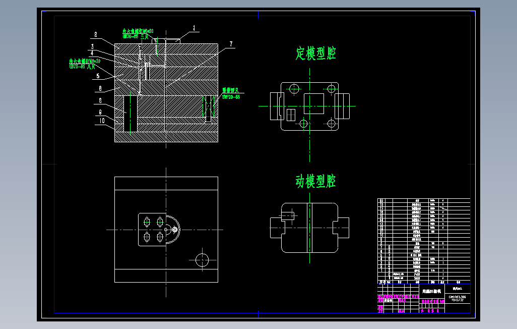Pick the lone circle in the lower-right of the plan view
517x329 pixels.
(x=202, y=260)
